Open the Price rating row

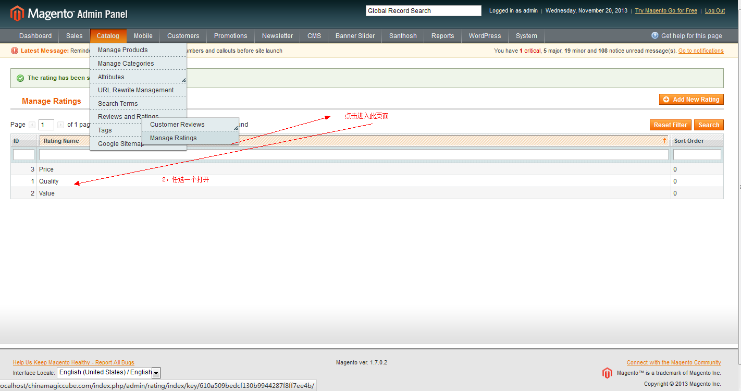click(x=367, y=169)
